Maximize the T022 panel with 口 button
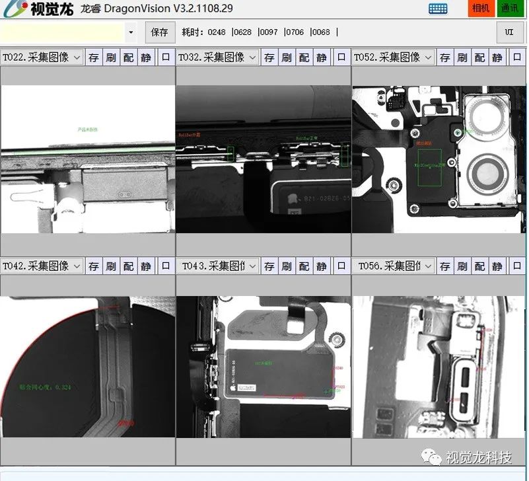 pyautogui.click(x=165, y=57)
